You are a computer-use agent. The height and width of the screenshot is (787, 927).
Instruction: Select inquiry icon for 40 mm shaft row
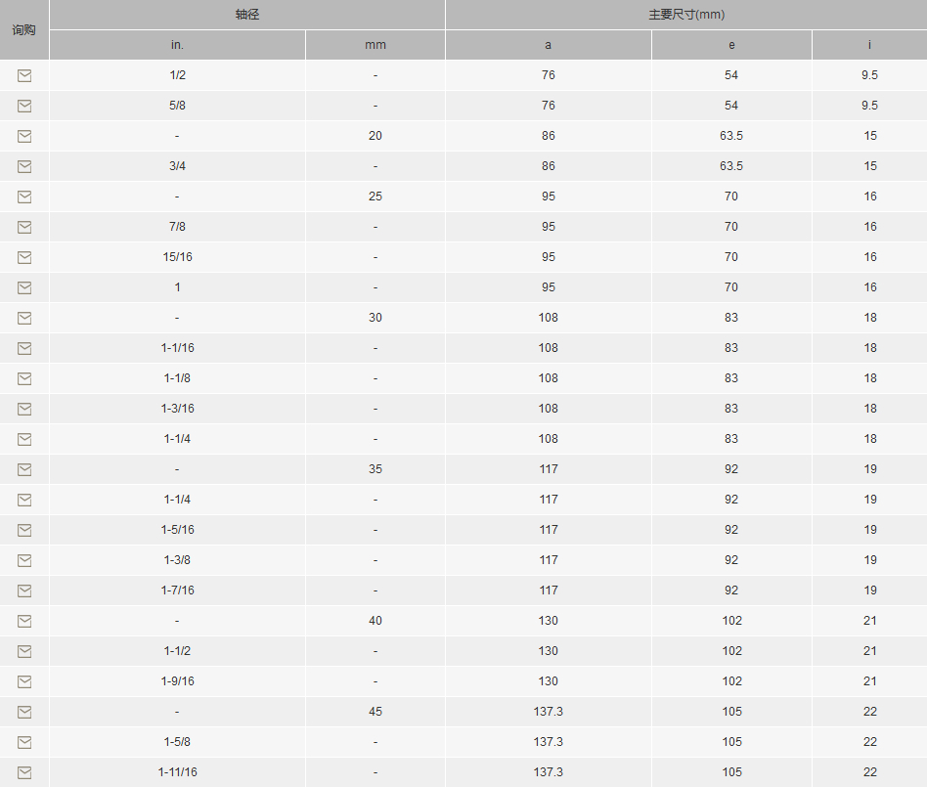24,621
